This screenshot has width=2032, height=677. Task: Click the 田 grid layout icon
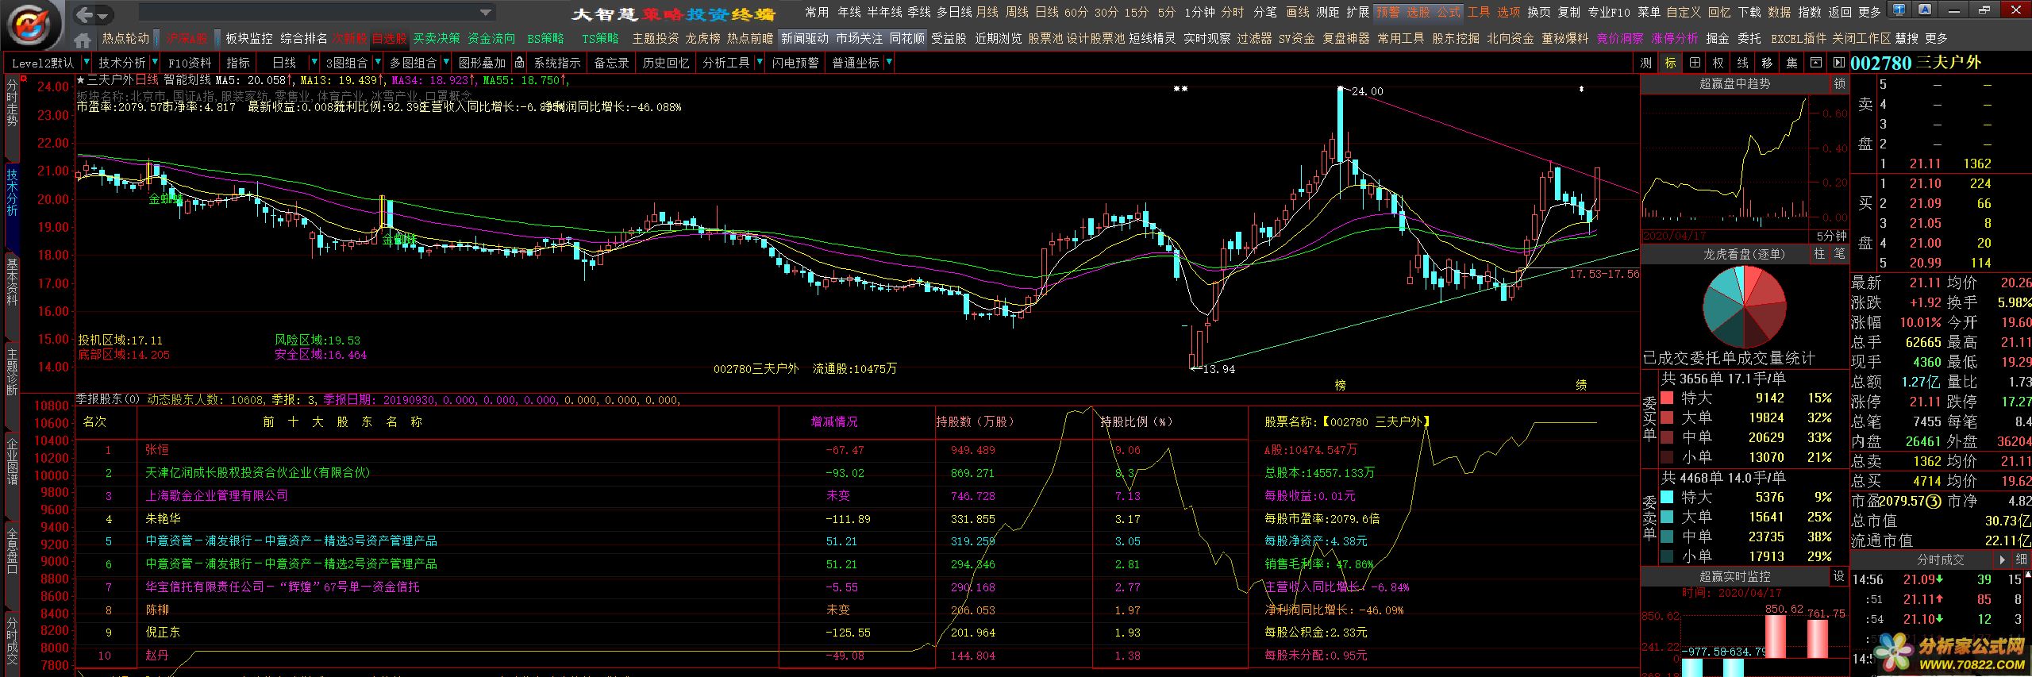(1695, 63)
